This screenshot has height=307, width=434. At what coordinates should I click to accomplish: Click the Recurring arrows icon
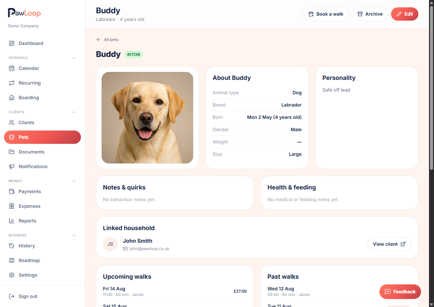[x=12, y=83]
